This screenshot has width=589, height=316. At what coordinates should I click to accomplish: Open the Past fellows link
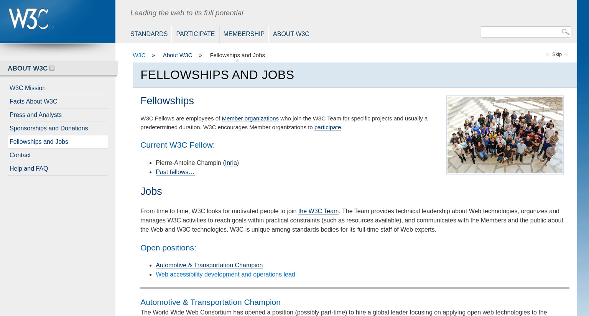point(175,172)
